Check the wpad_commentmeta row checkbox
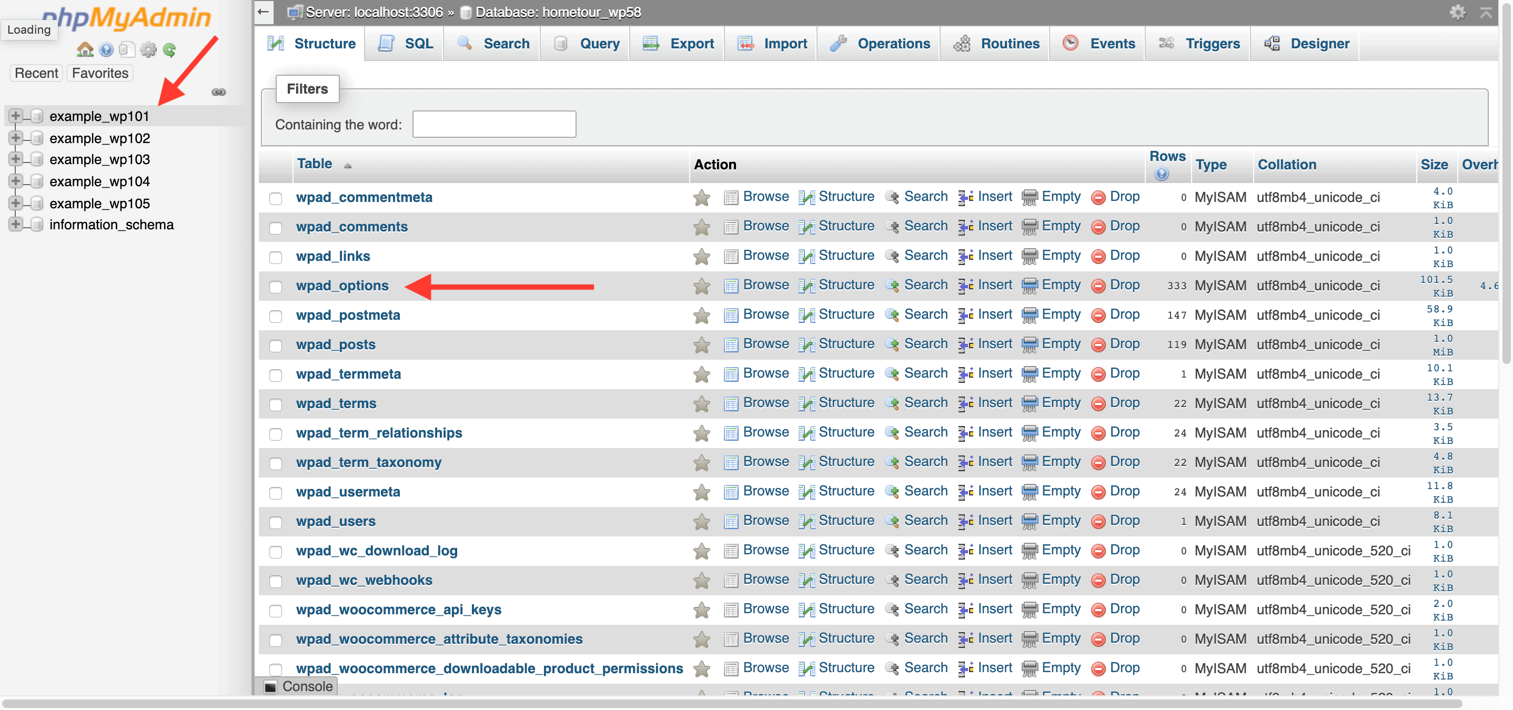1513x710 pixels. point(276,198)
